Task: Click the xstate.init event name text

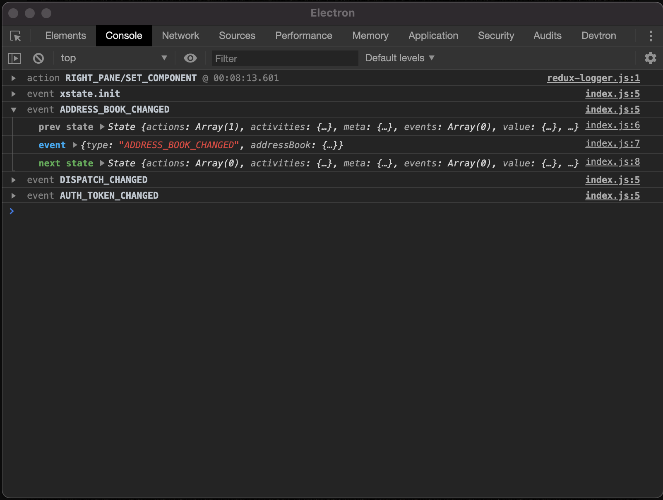Action: pyautogui.click(x=90, y=94)
